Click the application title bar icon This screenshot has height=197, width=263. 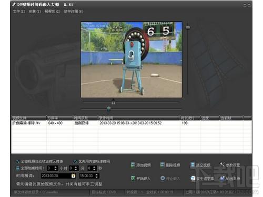pyautogui.click(x=14, y=4)
